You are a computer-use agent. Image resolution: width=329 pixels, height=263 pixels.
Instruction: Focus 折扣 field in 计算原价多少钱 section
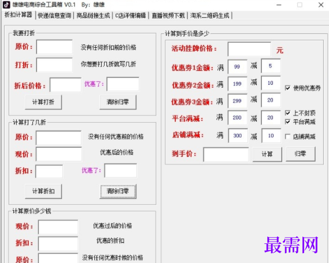58,244
